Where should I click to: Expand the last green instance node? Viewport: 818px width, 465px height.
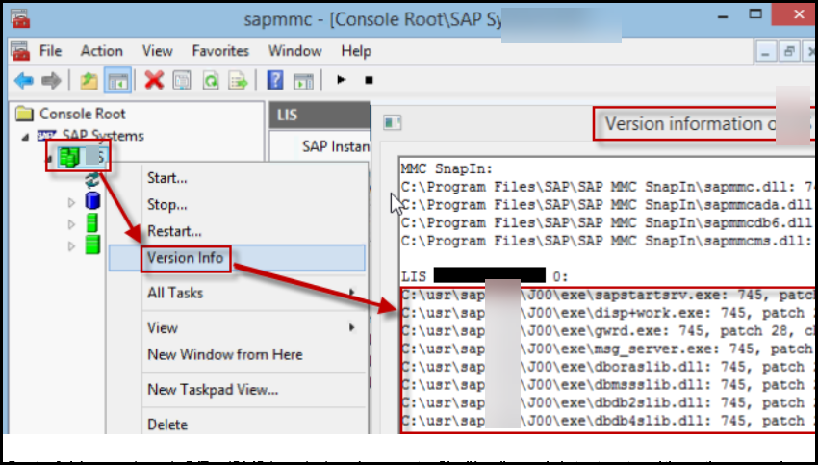[71, 245]
